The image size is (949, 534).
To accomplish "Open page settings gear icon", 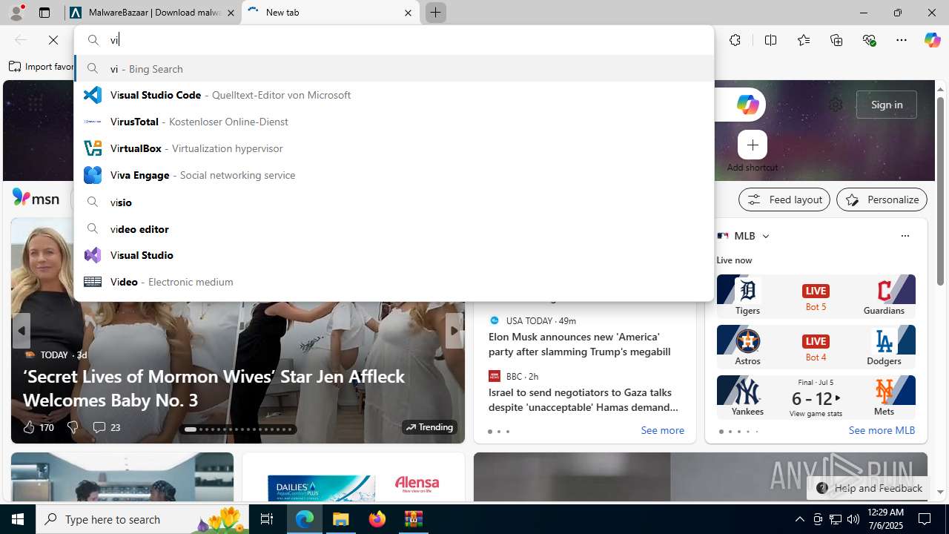I will tap(836, 105).
